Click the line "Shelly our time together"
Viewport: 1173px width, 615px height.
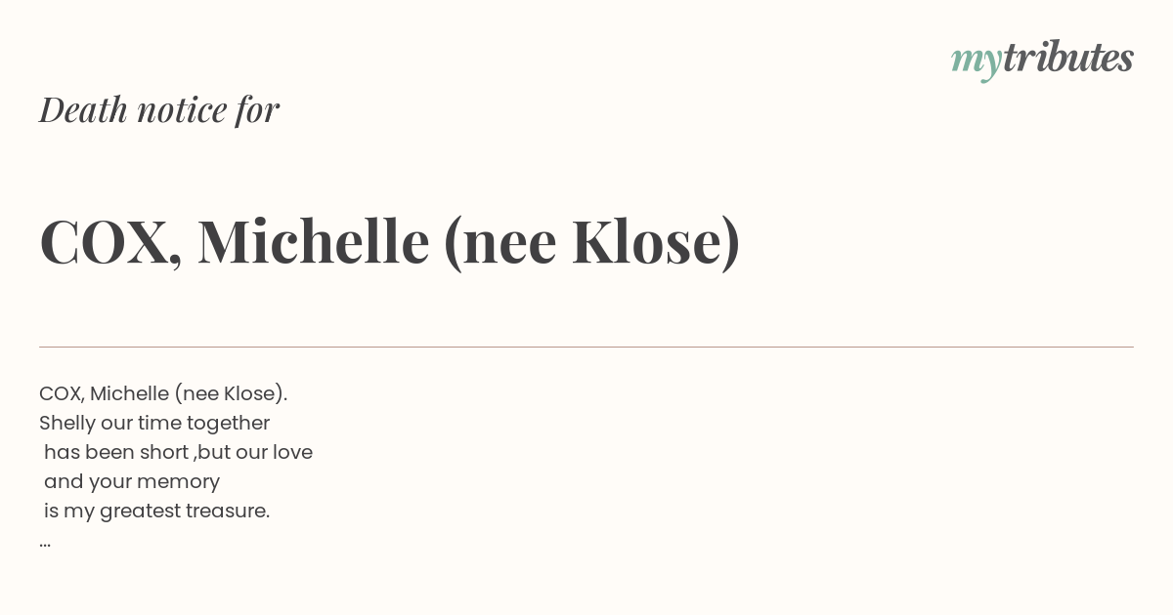tap(154, 424)
